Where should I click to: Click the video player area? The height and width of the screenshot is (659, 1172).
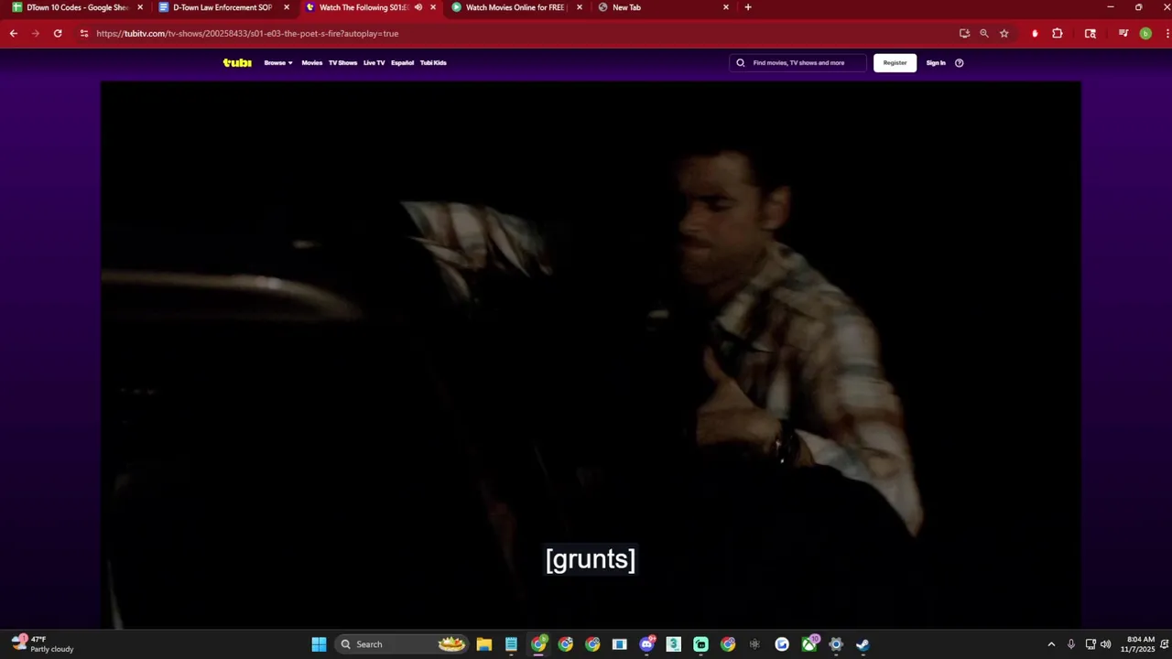coord(591,354)
